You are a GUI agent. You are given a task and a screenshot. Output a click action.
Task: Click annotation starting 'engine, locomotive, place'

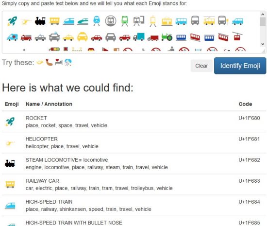[x=97, y=167]
